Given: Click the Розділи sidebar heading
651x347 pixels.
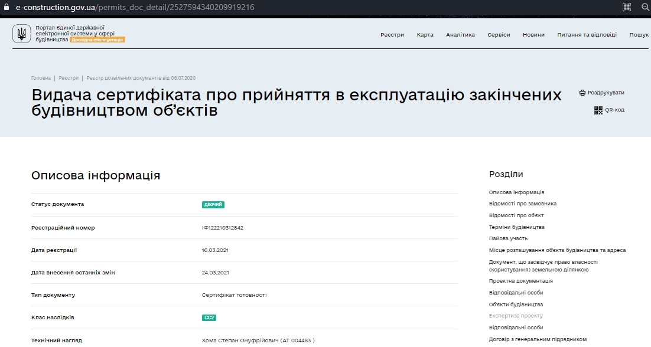Looking at the screenshot, I should (x=506, y=174).
